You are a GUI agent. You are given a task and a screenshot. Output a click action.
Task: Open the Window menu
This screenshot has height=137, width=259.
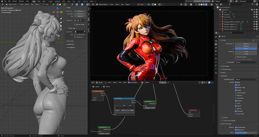pos(21,1)
